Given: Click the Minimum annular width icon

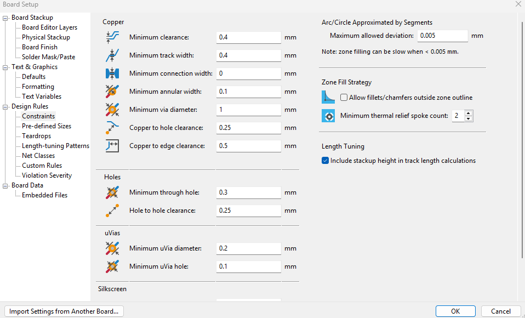Looking at the screenshot, I should pos(112,92).
